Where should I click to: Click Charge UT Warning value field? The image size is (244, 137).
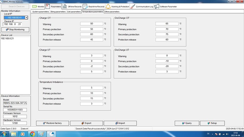click(x=92, y=55)
